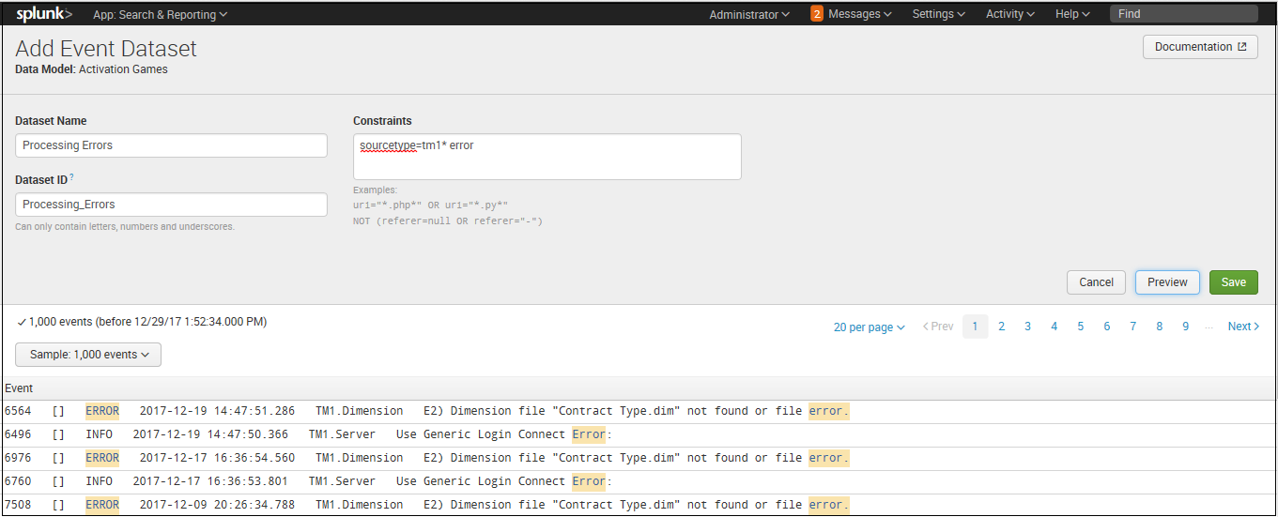Viewport: 1278px width, 517px height.
Task: Click the orange Messages count badge
Action: pos(817,14)
